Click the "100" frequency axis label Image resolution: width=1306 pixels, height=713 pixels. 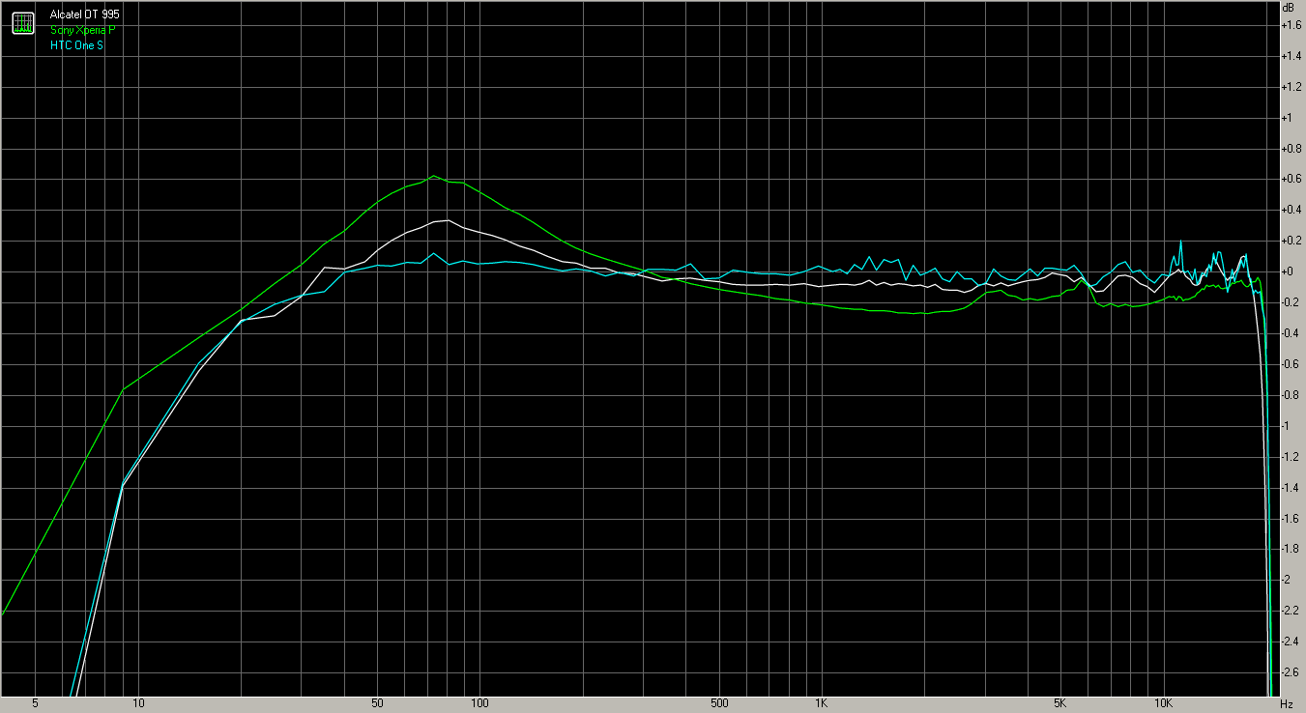479,703
